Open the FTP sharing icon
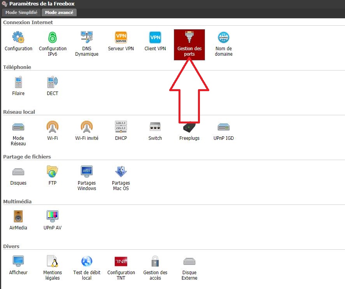This screenshot has width=345, height=289. click(x=53, y=176)
